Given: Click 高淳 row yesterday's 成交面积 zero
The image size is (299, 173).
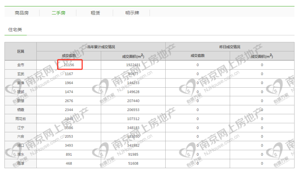Looking at the screenshot, I should [x=262, y=163].
